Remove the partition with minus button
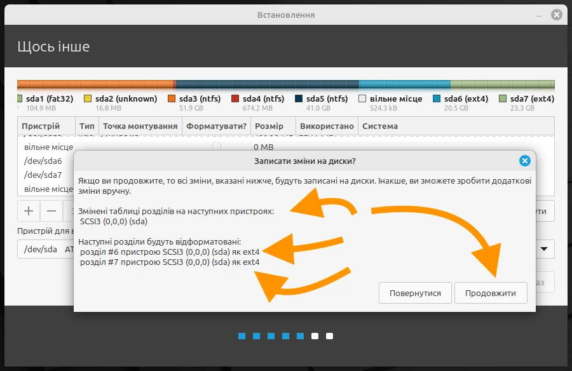Image resolution: width=572 pixels, height=371 pixels. click(51, 211)
